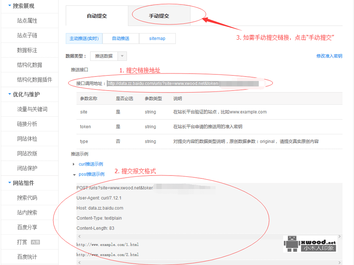Screen dimensions: 354x265
Task: Click the Content-Type: text/plain line
Action: pyautogui.click(x=99, y=218)
